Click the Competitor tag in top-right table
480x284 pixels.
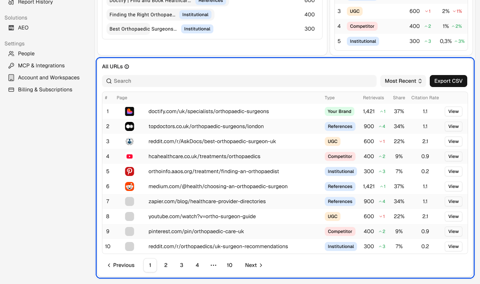pos(362,26)
